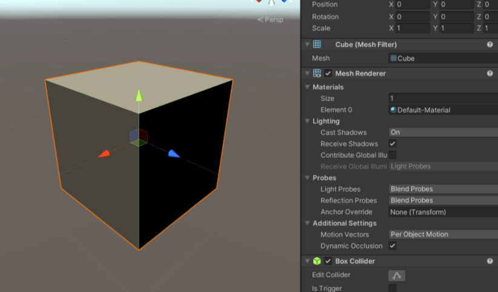Click the red X-axis gizmo arrow

pyautogui.click(x=104, y=154)
